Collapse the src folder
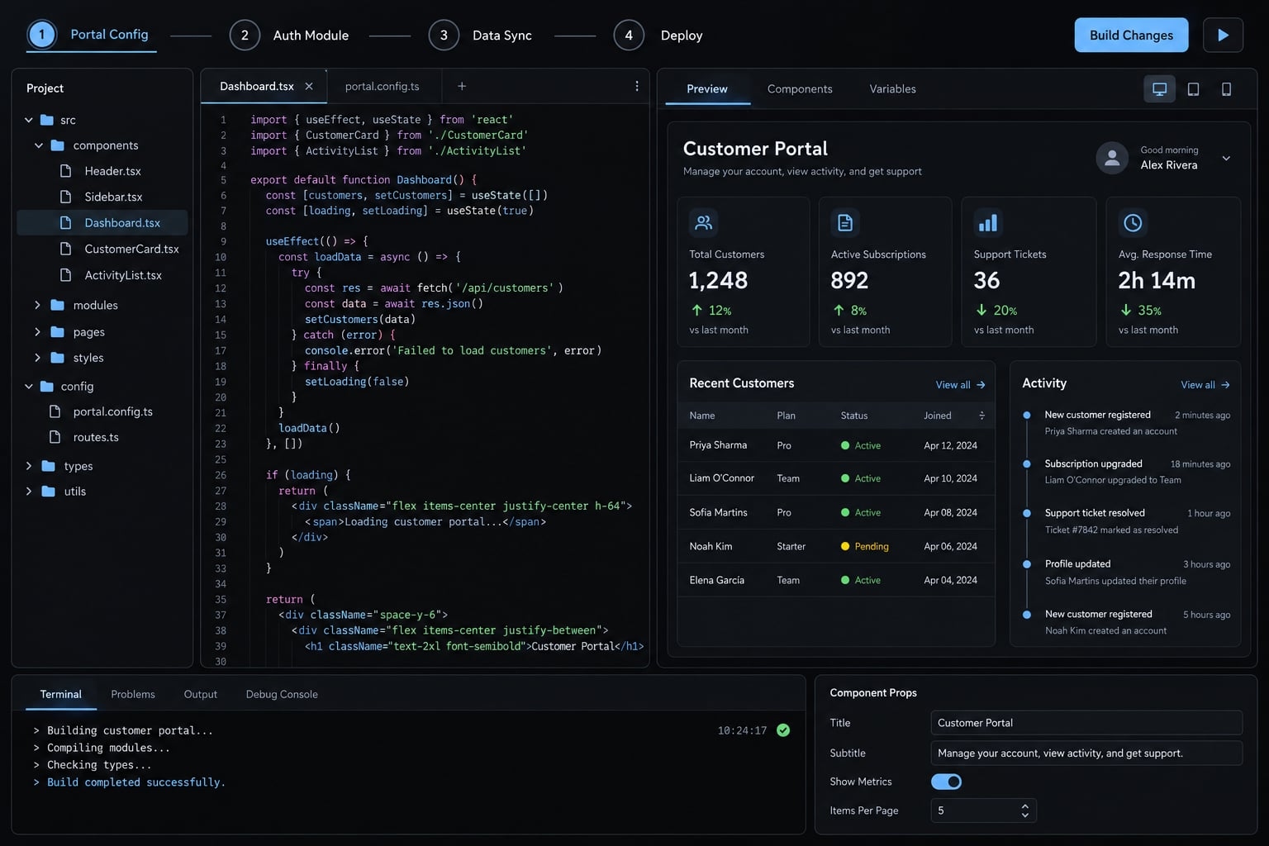This screenshot has height=846, width=1269. point(29,120)
